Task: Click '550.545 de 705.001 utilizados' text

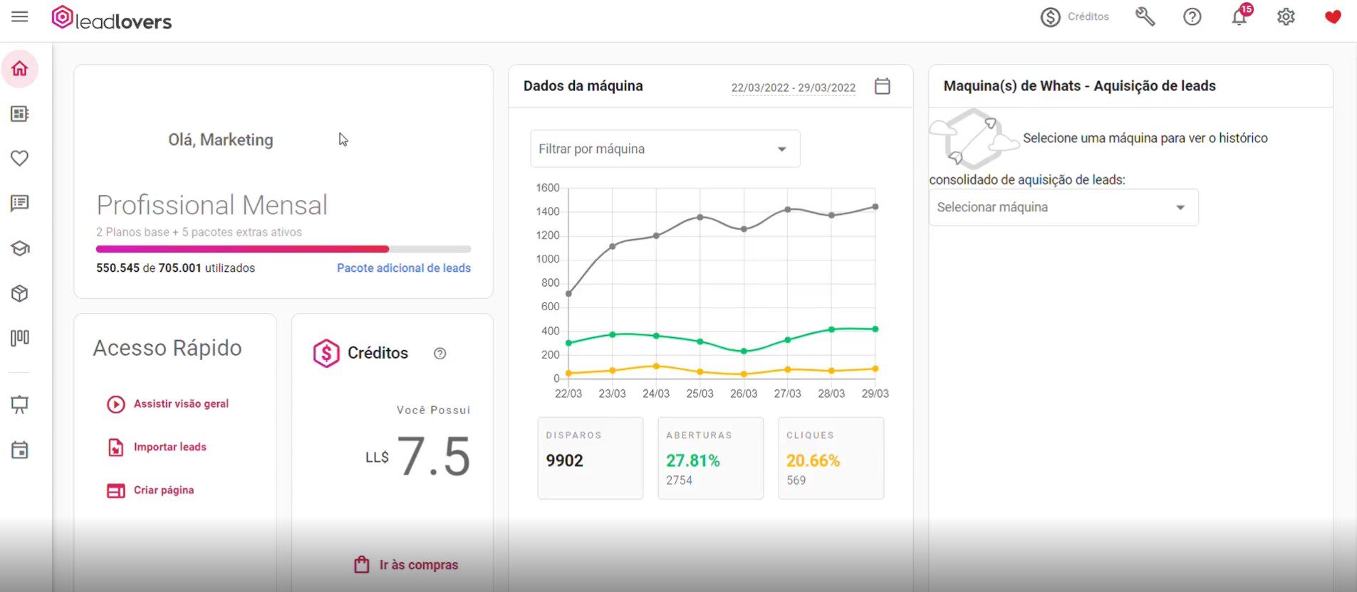Action: (175, 268)
